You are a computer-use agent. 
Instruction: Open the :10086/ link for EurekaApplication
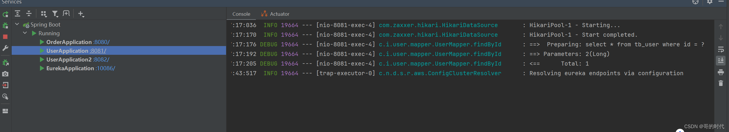[x=105, y=68]
